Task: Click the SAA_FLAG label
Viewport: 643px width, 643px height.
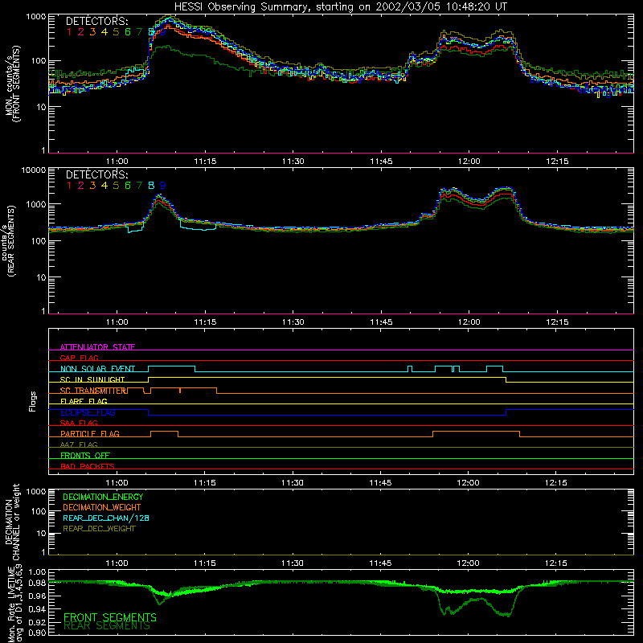Action: [x=79, y=423]
